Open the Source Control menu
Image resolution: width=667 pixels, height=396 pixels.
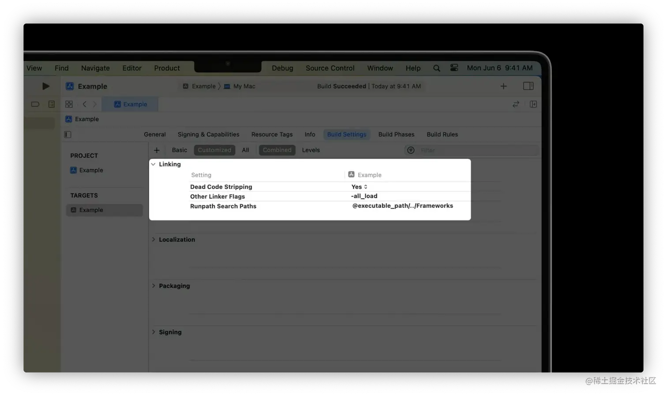click(330, 68)
